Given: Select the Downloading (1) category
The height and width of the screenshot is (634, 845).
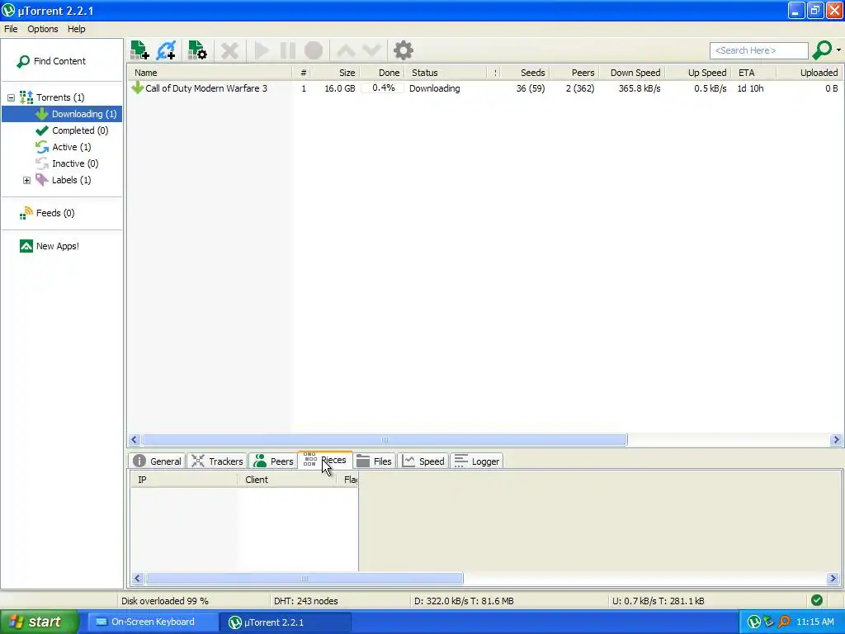Looking at the screenshot, I should coord(62,114).
